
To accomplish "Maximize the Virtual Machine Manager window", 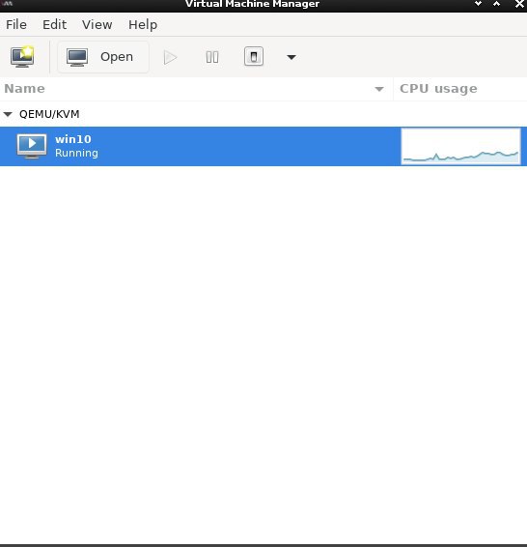I will 497,4.
